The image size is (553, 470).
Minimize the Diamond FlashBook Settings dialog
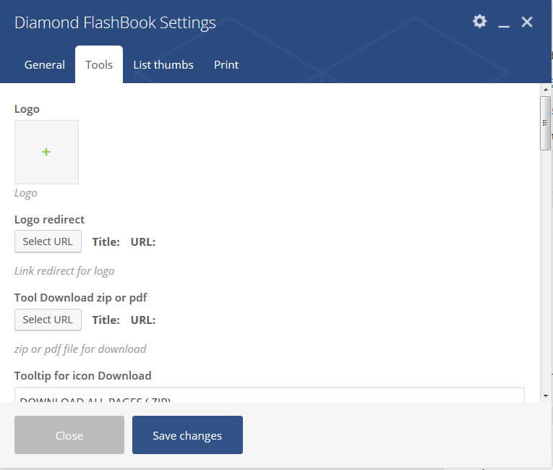pyautogui.click(x=503, y=26)
